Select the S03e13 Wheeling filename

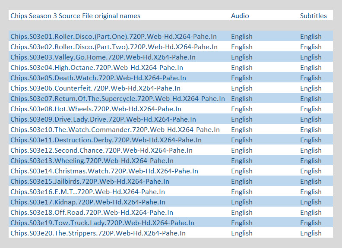(x=92, y=161)
